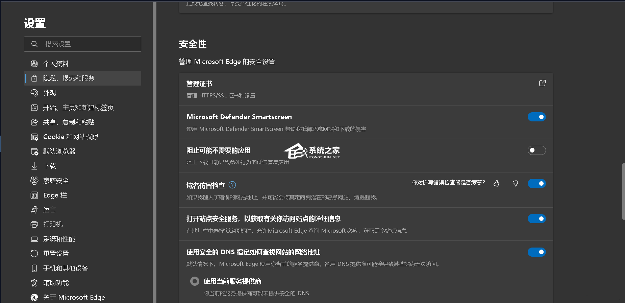Click the 安全性 section heading
625x303 pixels.
coord(193,44)
